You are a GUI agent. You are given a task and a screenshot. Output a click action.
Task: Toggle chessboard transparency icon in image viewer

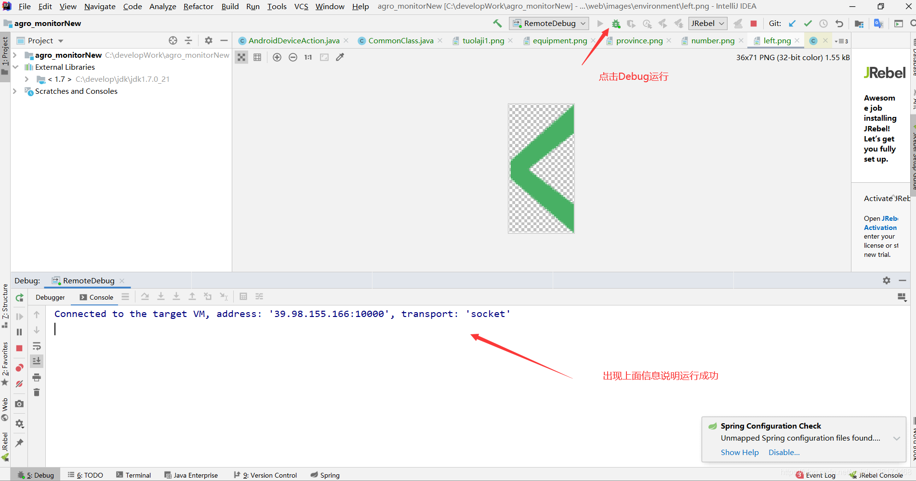[x=241, y=57]
